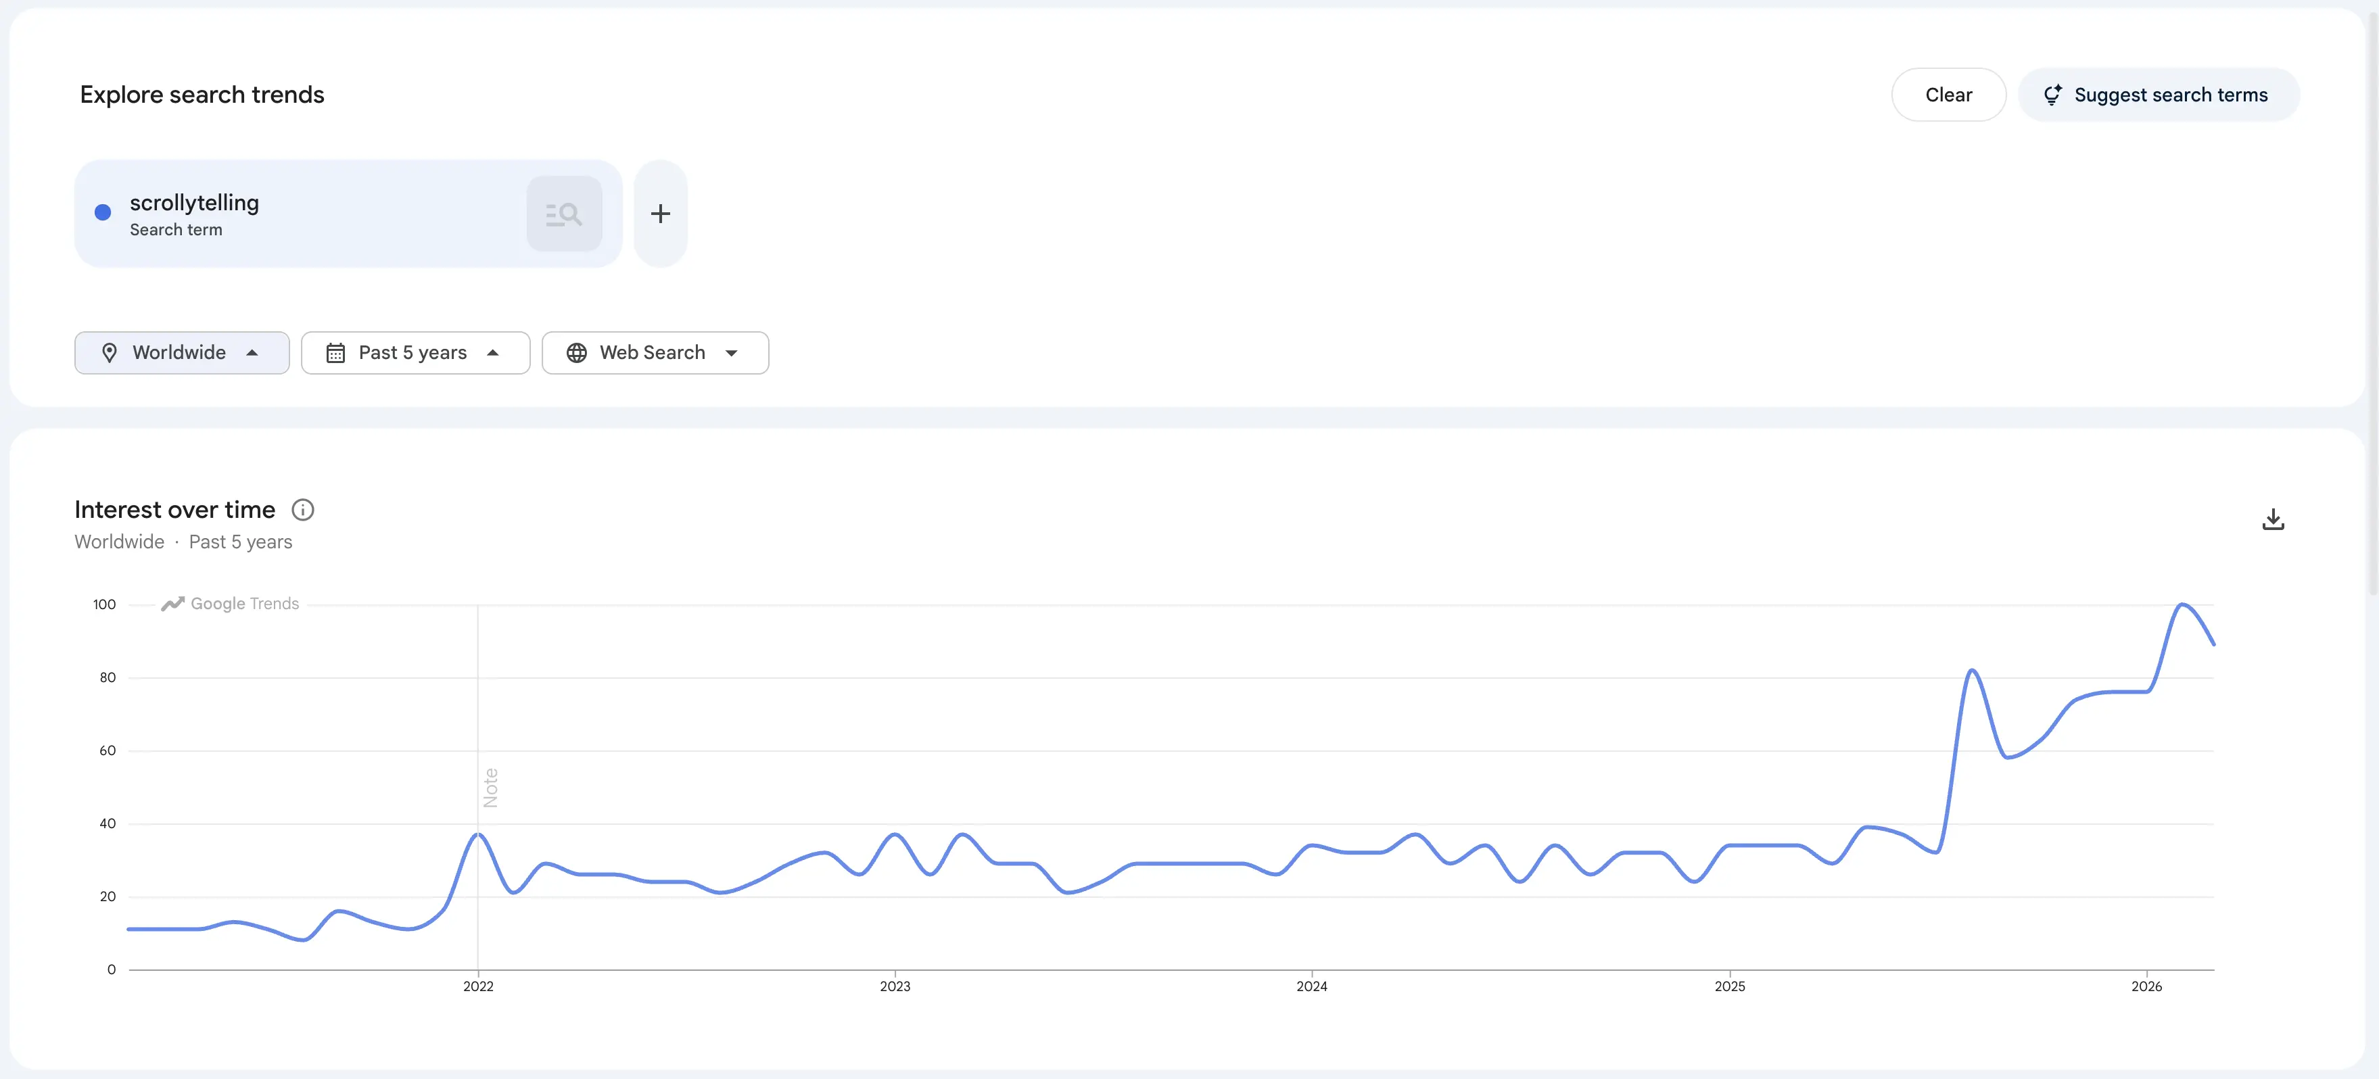Click the 2025 axis label

1729,986
